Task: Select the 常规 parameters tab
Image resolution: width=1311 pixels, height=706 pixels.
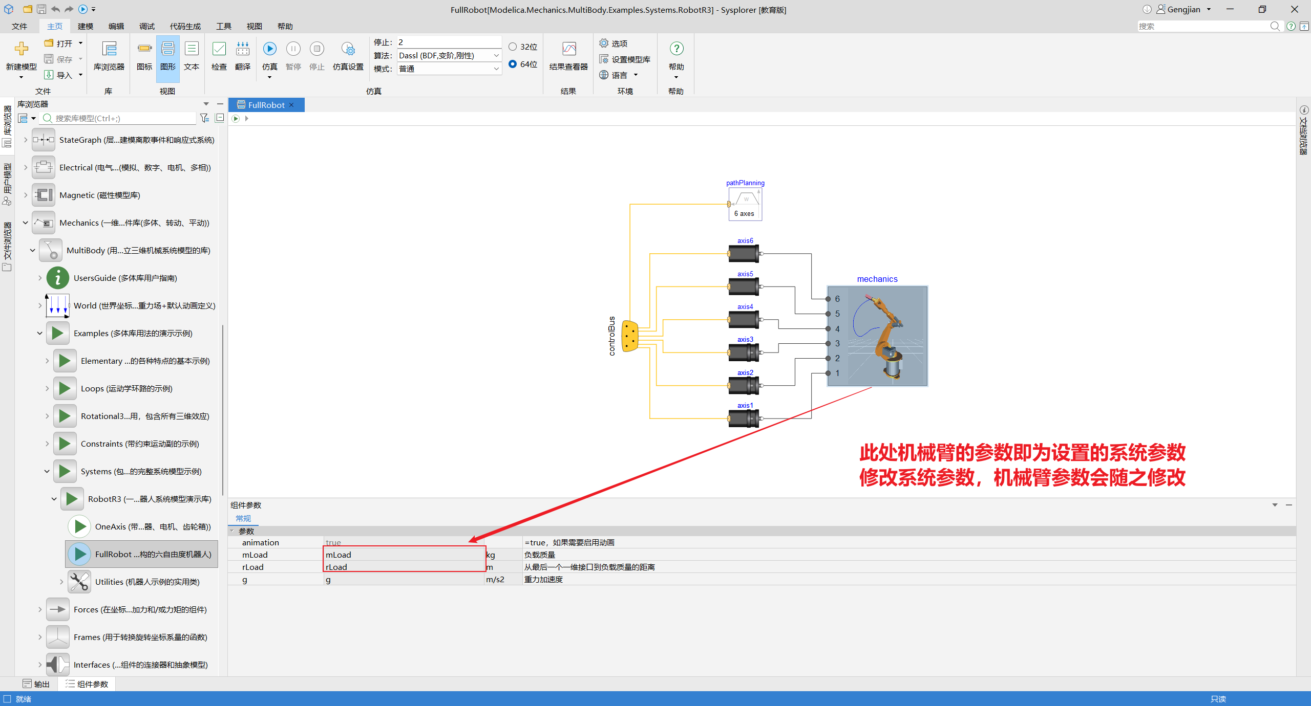Action: [x=243, y=518]
